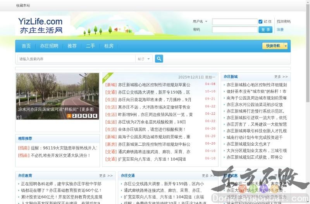Click the arrow next to 快捷导航 button
The image size is (310, 204).
(286, 46)
